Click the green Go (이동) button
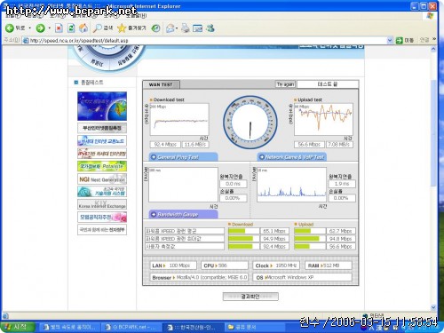Image resolution: width=444 pixels, height=333 pixels. pos(405,40)
